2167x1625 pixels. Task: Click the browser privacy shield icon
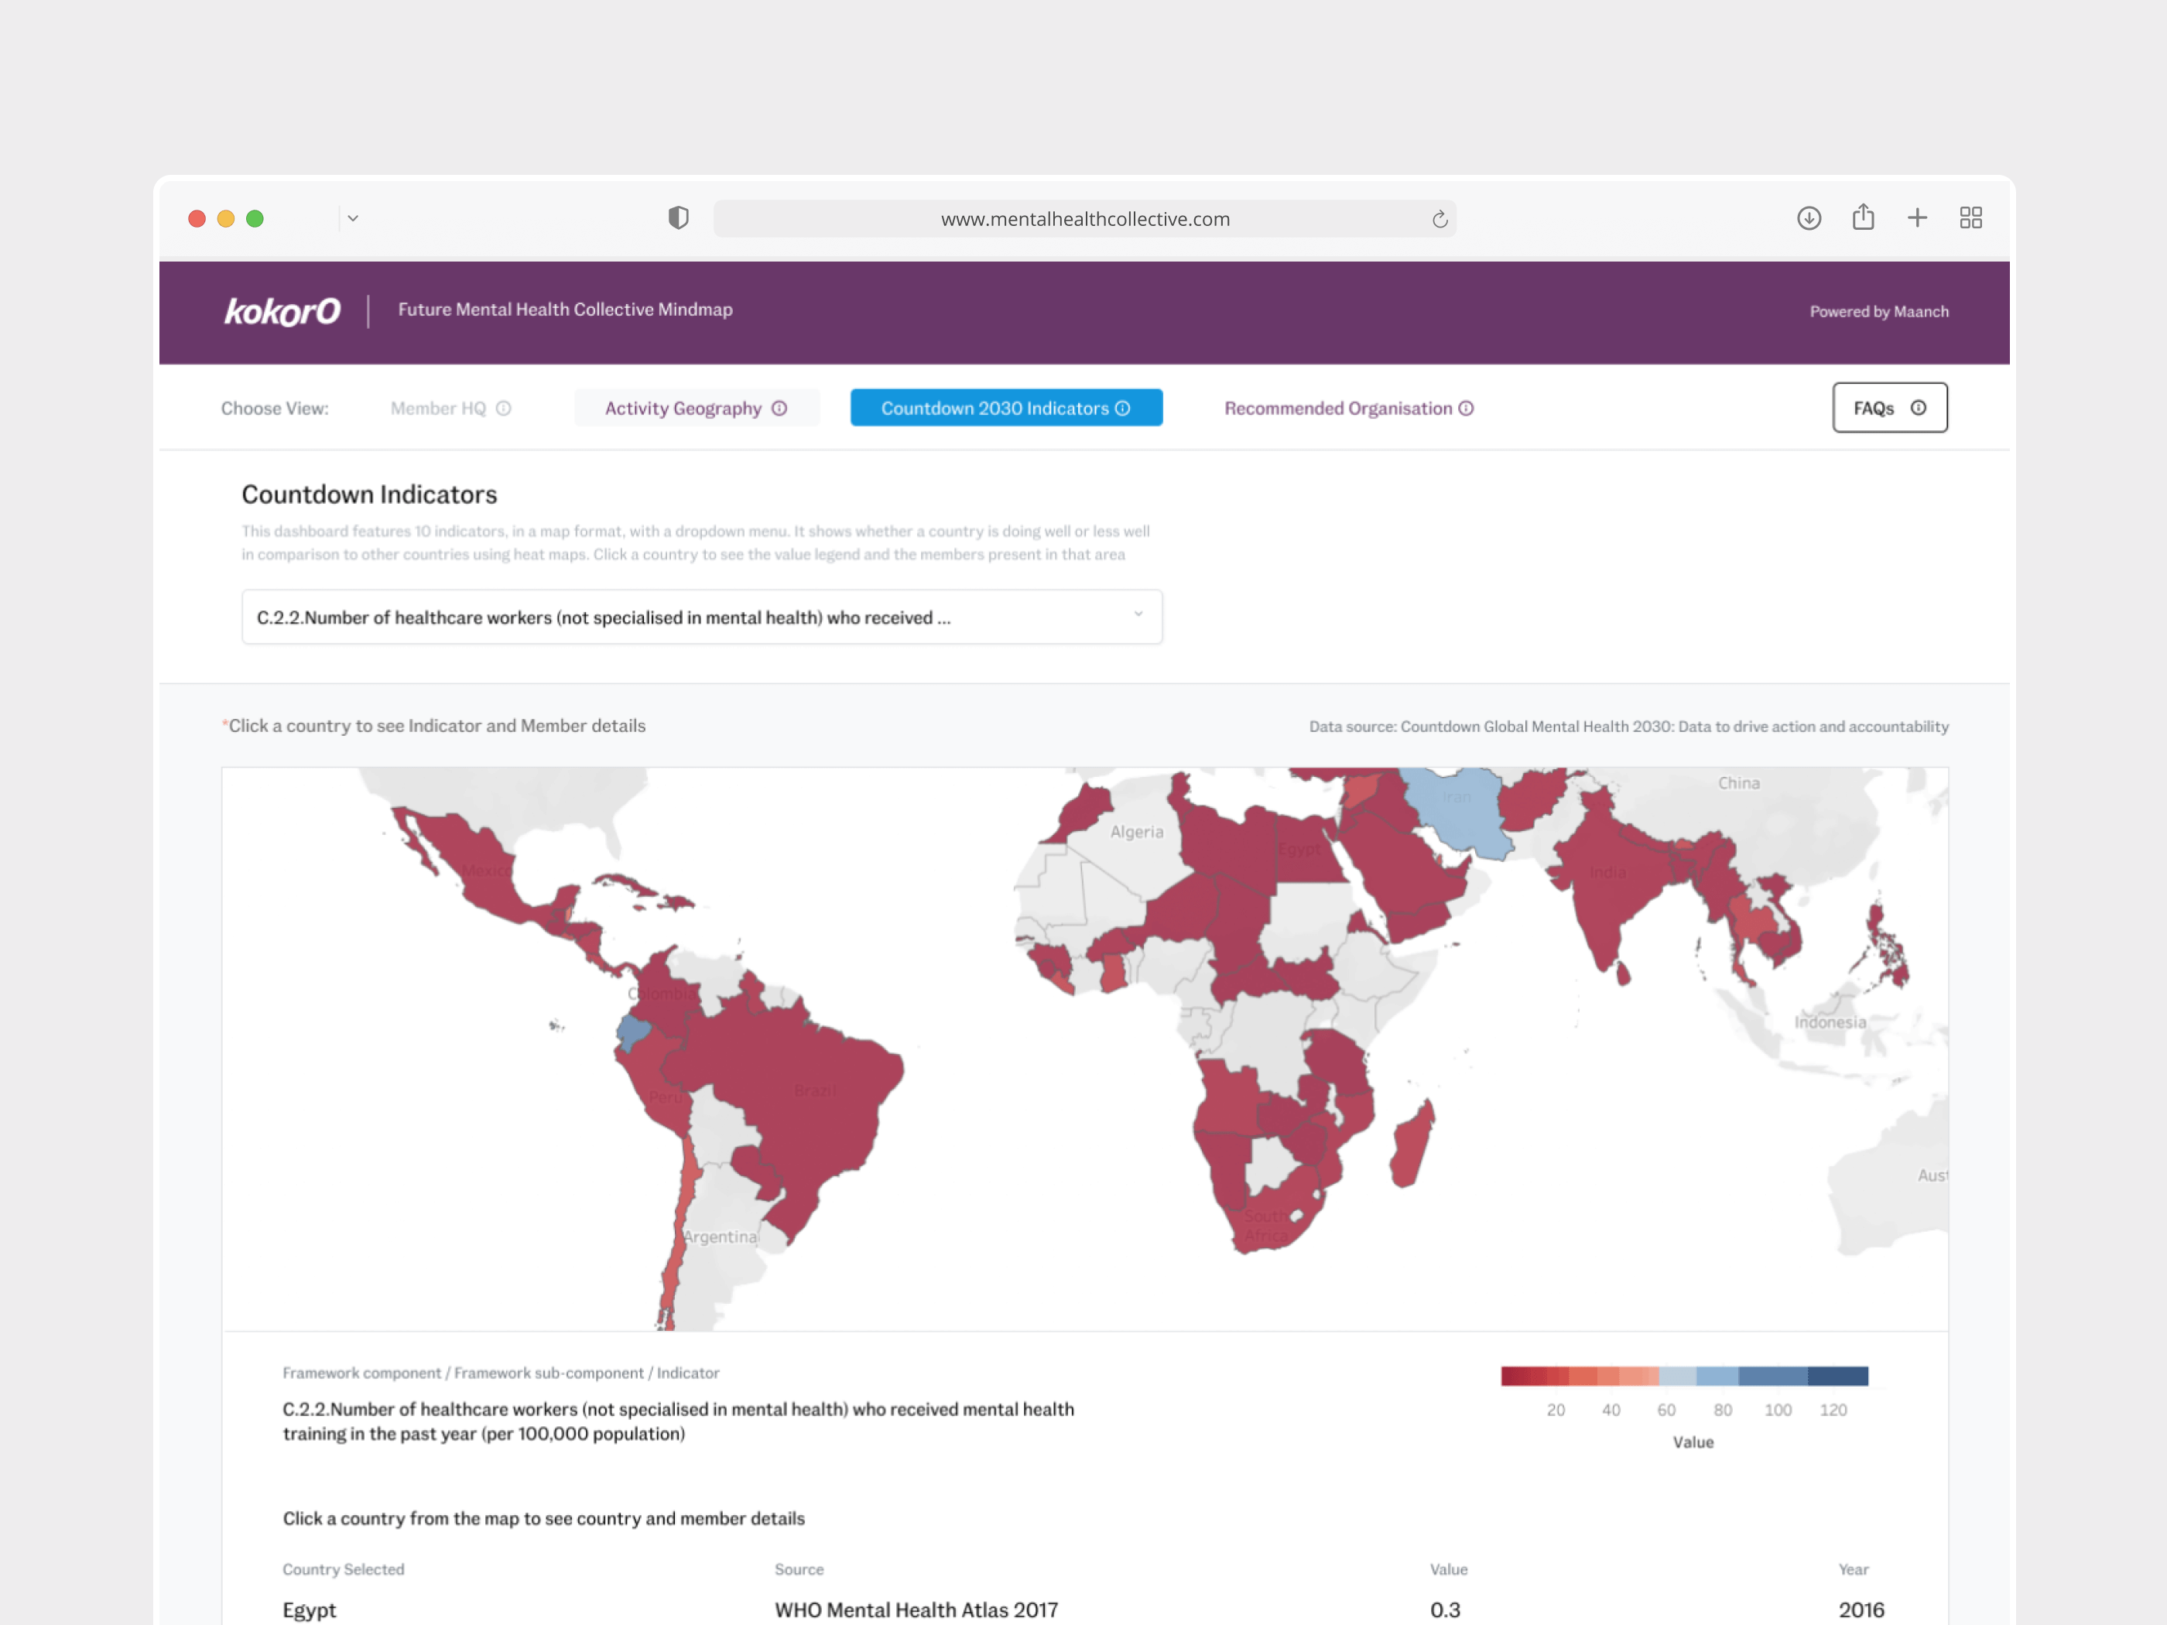click(x=678, y=217)
